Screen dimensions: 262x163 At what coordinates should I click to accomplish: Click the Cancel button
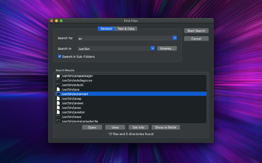tap(196, 39)
